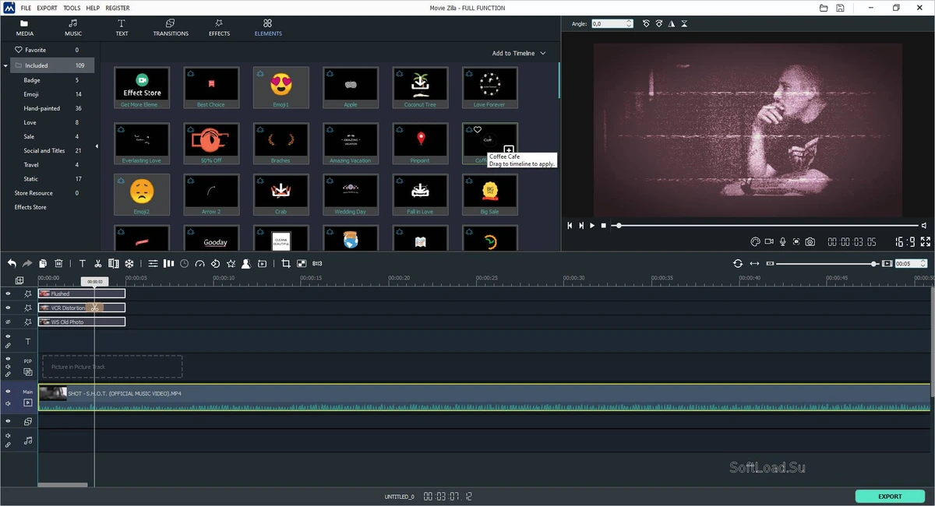Switch to the TRANSITIONS tab
This screenshot has height=506, width=935.
[171, 28]
